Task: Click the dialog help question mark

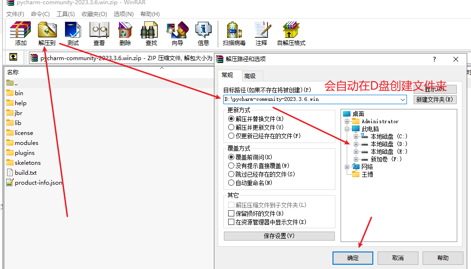Action: (x=434, y=59)
